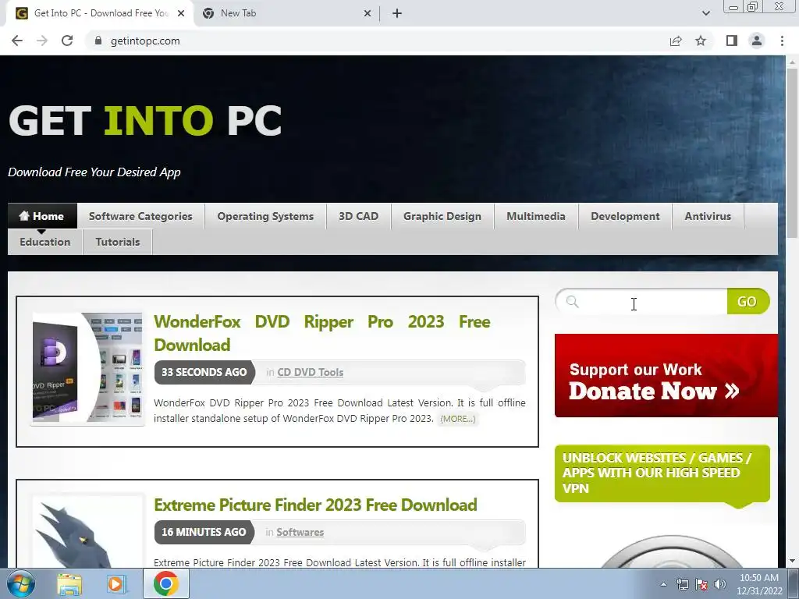Open the Education menu item
Screen dimensions: 799x599
pyautogui.click(x=44, y=242)
